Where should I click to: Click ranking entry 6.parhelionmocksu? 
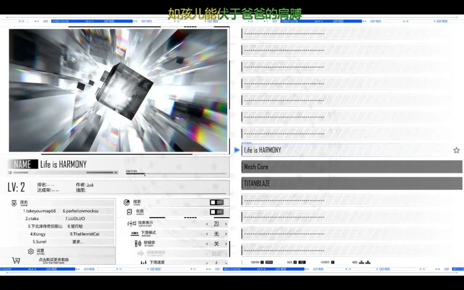80,211
